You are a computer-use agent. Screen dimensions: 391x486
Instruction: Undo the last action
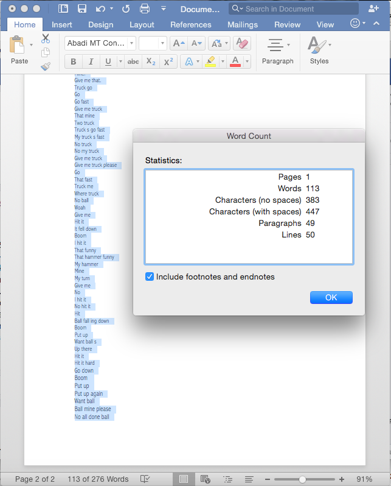click(x=100, y=9)
